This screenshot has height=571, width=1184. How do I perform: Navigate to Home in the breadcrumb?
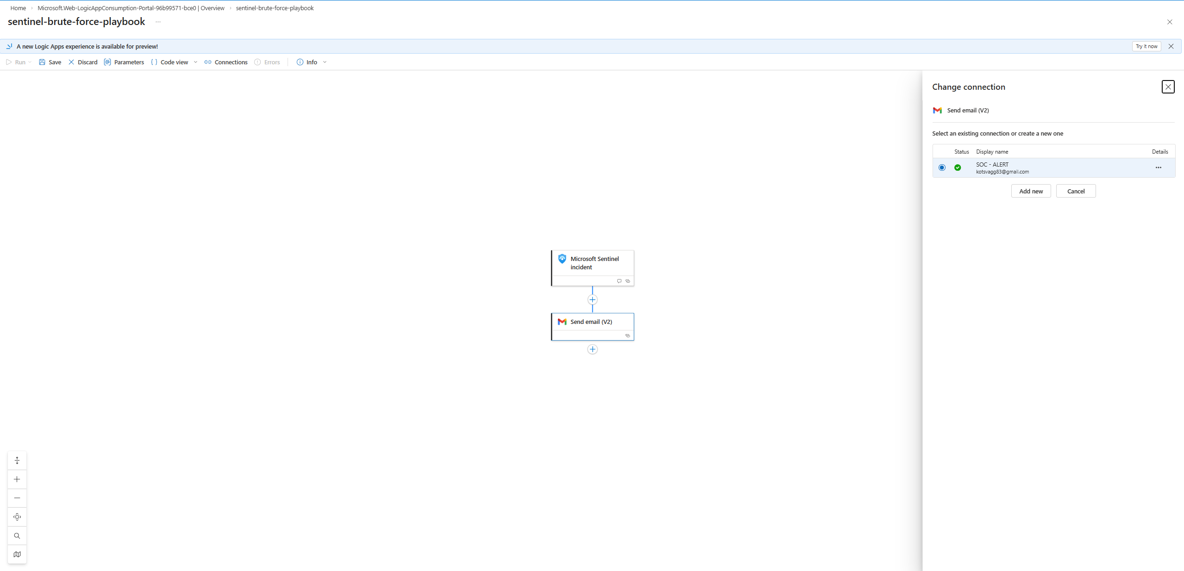[18, 8]
